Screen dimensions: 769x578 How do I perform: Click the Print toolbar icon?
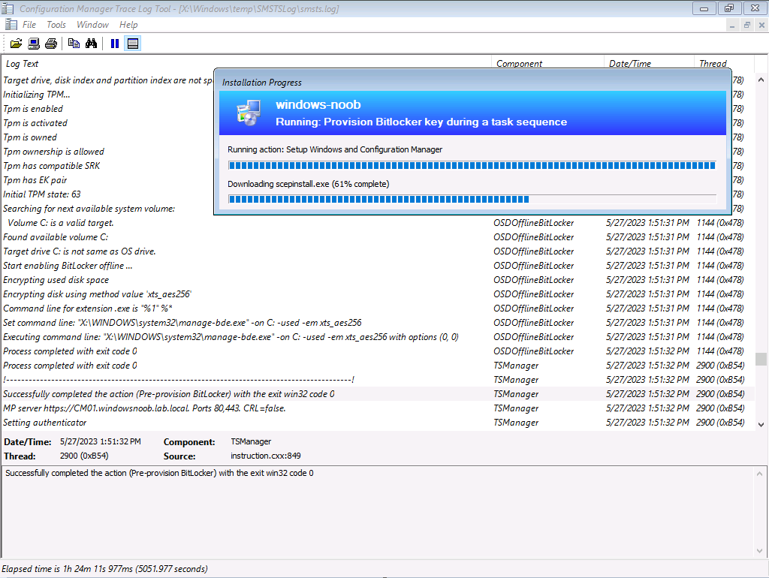coord(51,44)
